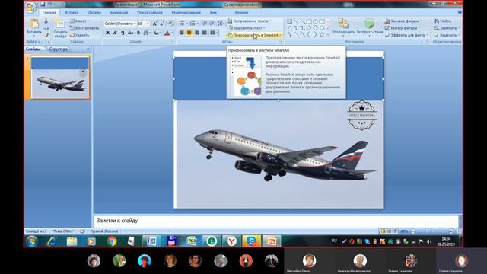Toggle justified text alignment
Screen dimensions: 487x274
coord(205,33)
